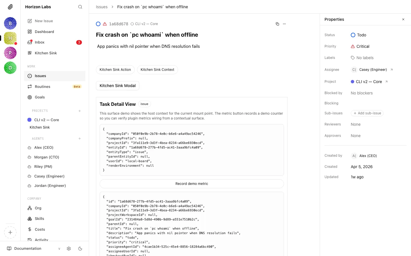Open the CLI v2 — Core project in sidebar
411x256 pixels.
pyautogui.click(x=55, y=120)
